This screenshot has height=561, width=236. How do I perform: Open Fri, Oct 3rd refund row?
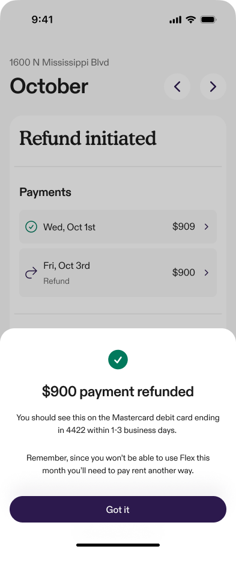pyautogui.click(x=118, y=272)
